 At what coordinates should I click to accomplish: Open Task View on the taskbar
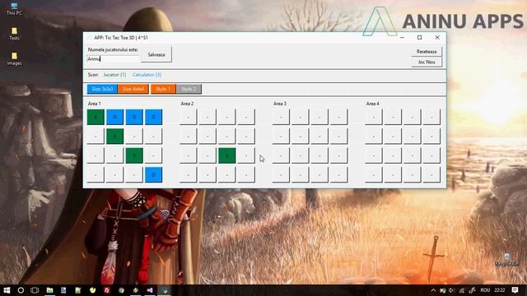pyautogui.click(x=35, y=290)
